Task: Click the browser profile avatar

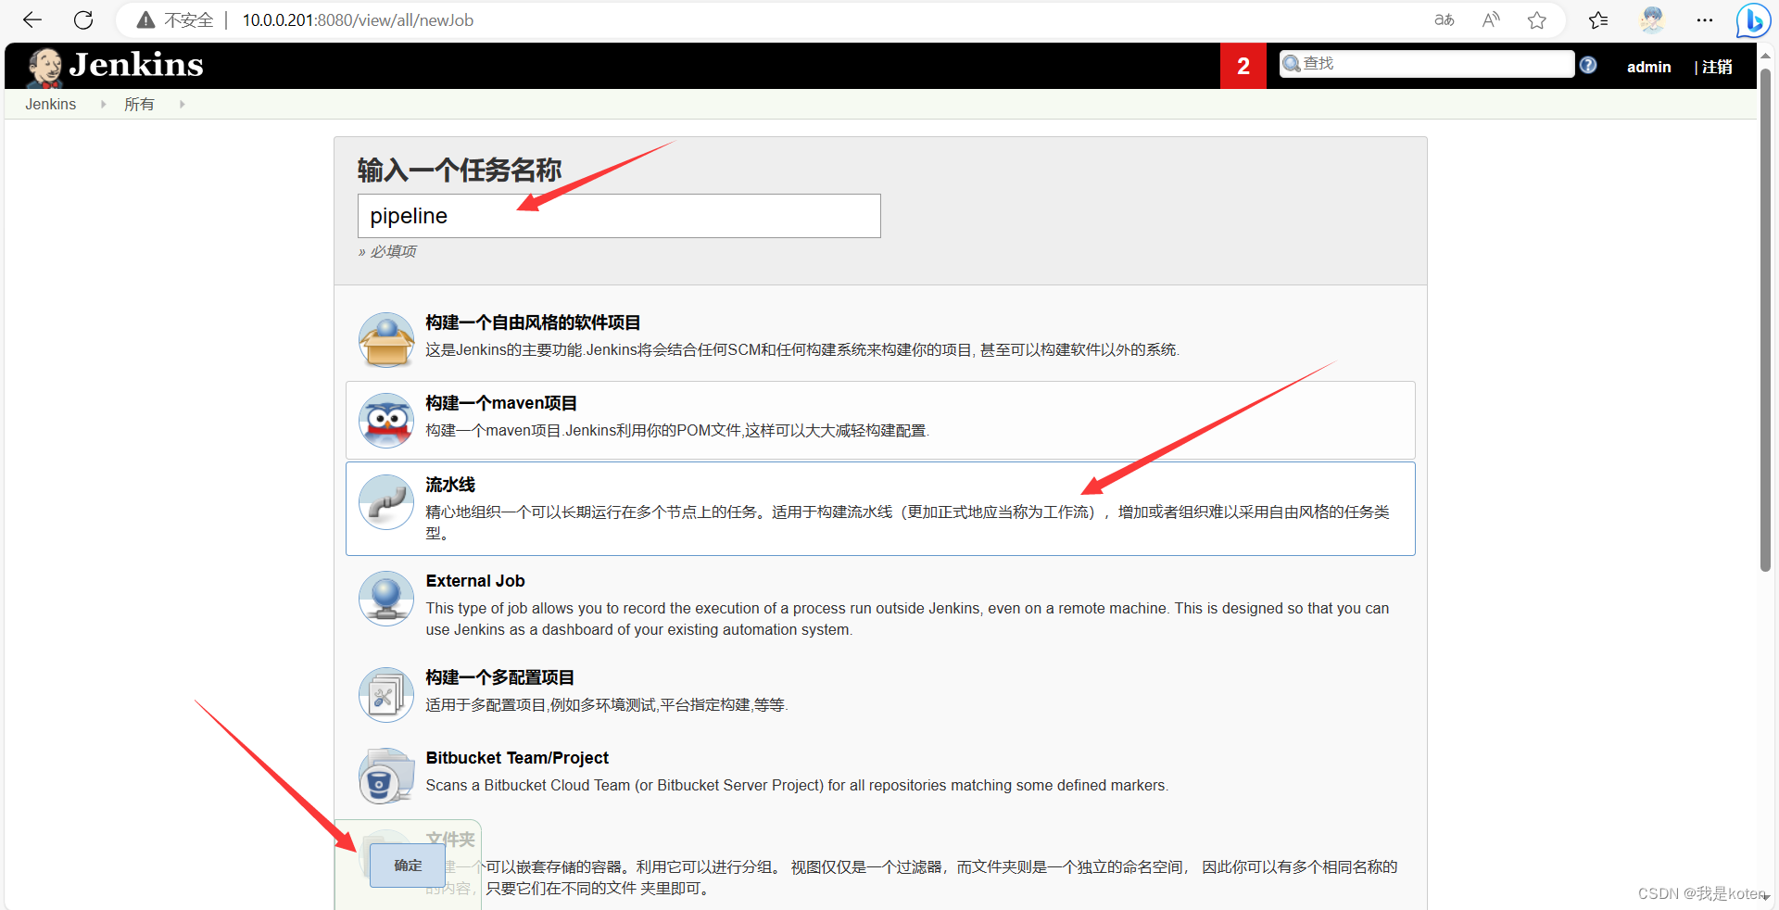Action: click(1652, 19)
